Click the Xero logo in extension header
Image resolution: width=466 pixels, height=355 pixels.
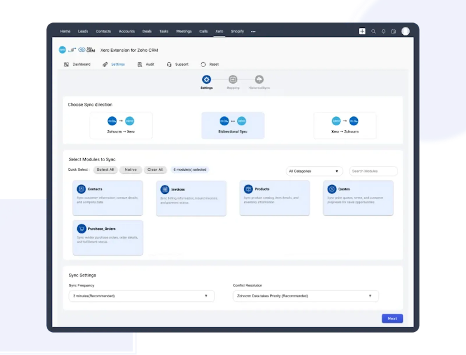click(62, 50)
